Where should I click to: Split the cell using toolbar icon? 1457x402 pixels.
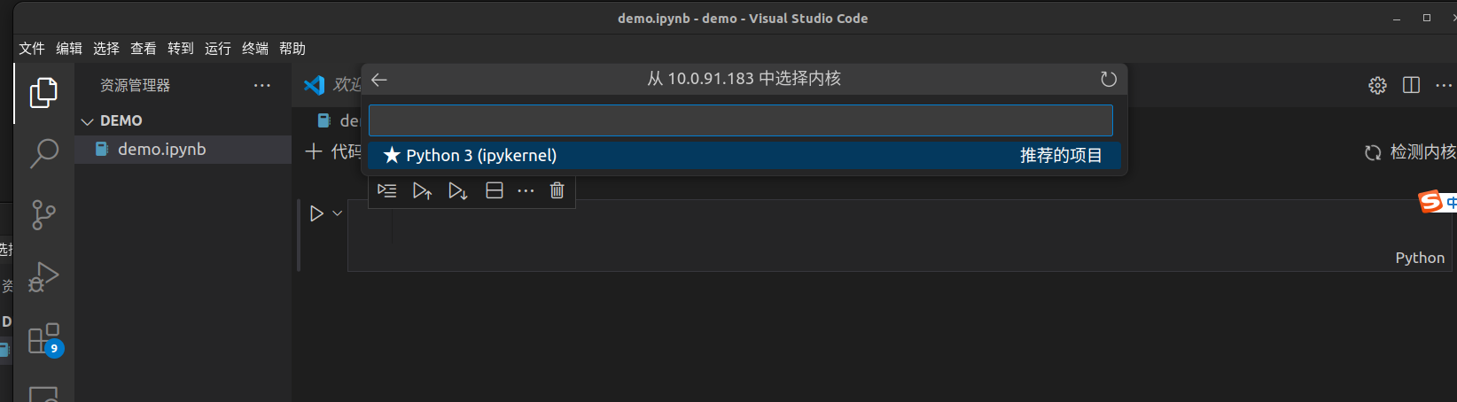click(x=495, y=190)
